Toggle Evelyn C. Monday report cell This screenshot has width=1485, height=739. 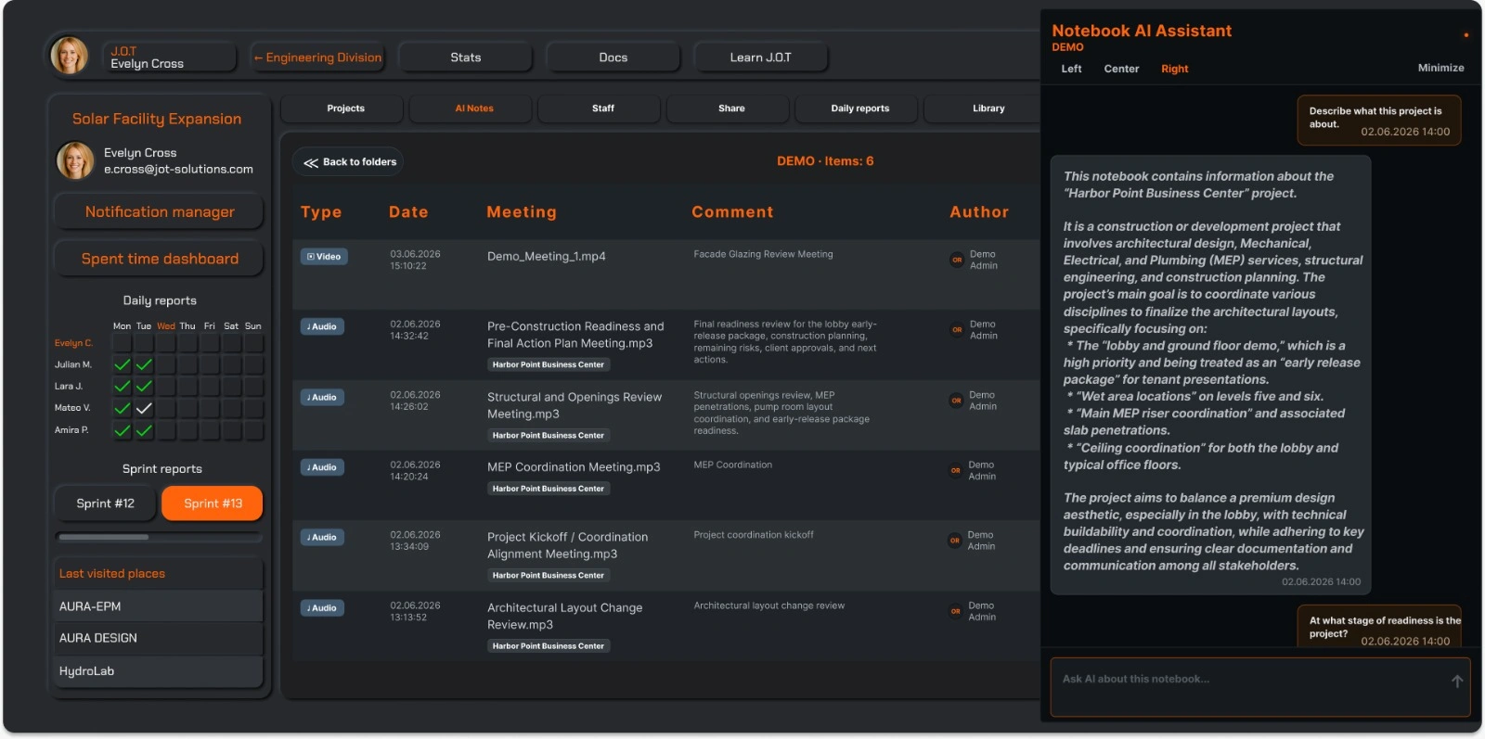click(x=122, y=343)
